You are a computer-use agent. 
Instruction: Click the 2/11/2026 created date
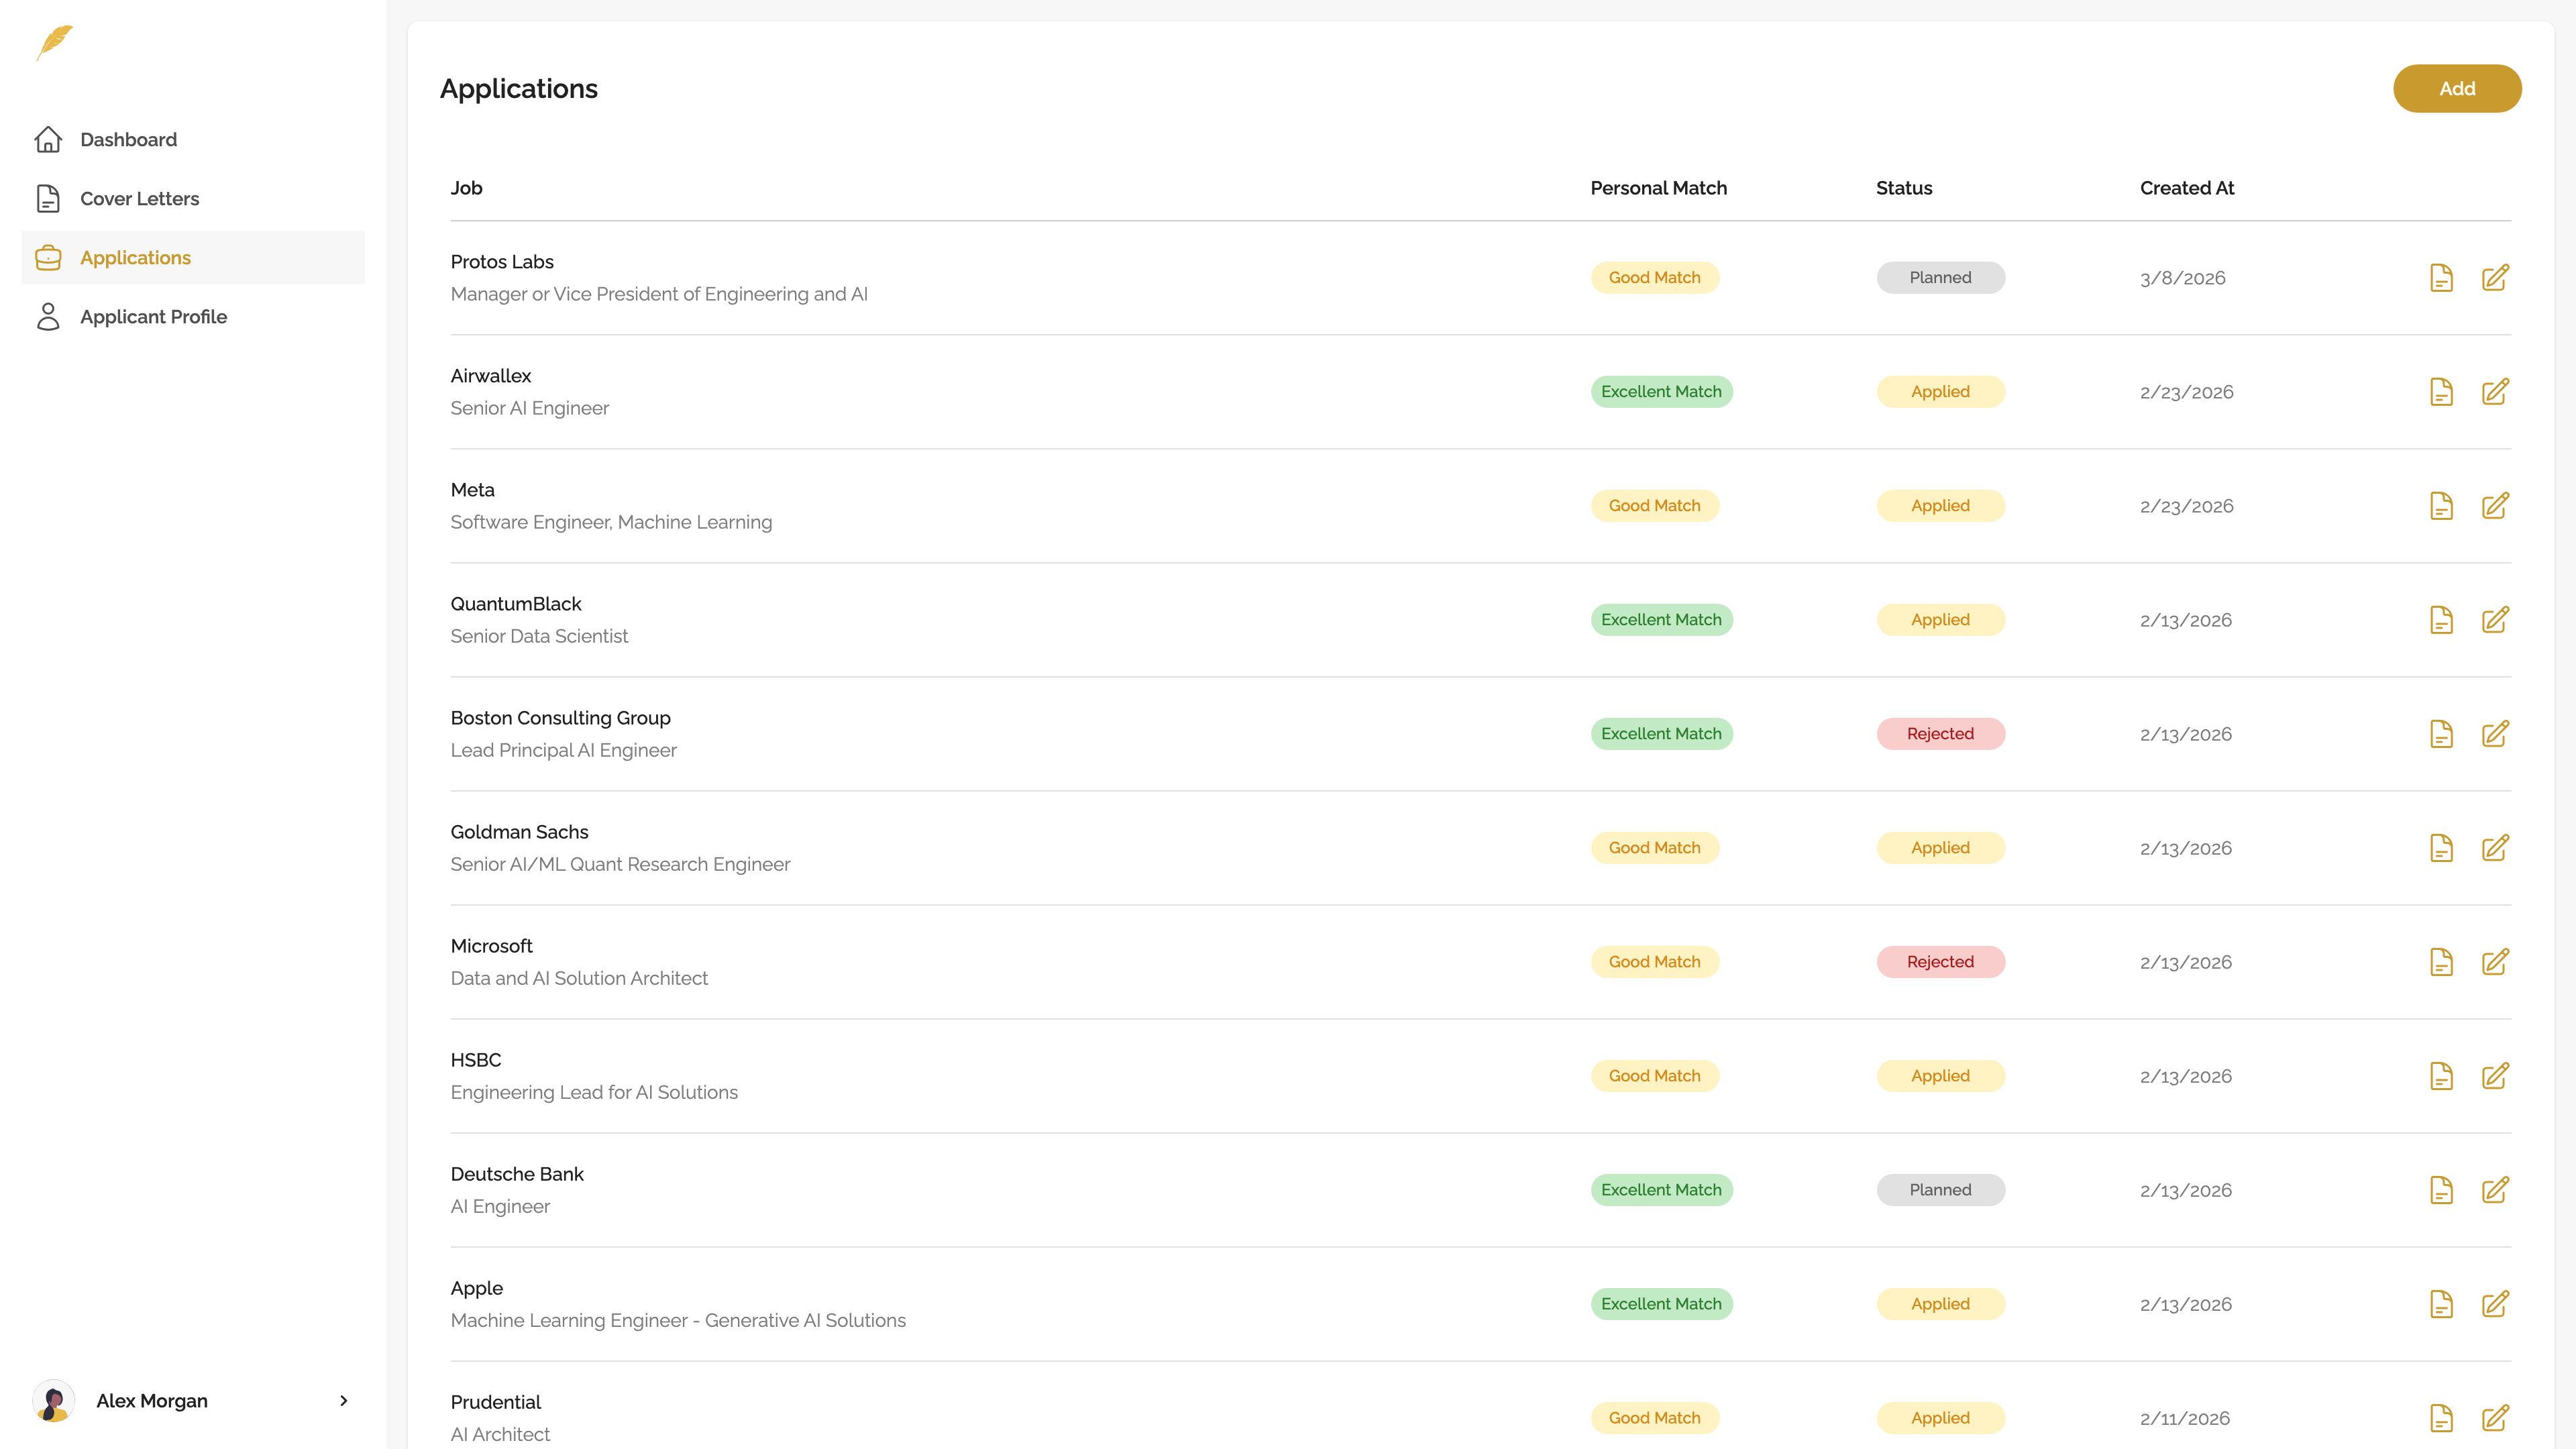(x=2184, y=1418)
